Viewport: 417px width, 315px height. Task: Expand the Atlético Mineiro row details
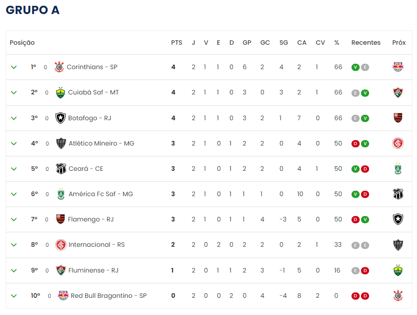click(14, 143)
